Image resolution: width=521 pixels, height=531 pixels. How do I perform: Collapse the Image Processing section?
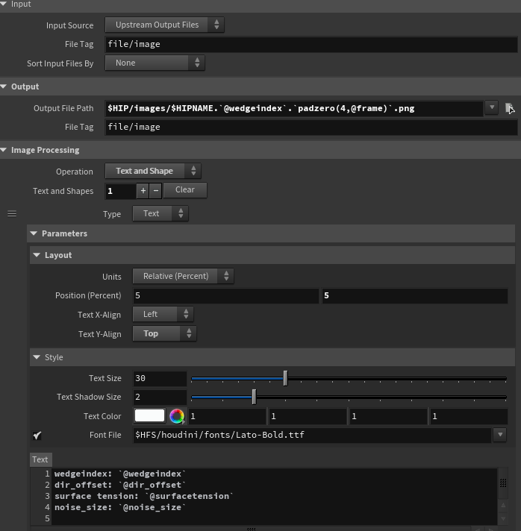[4, 150]
